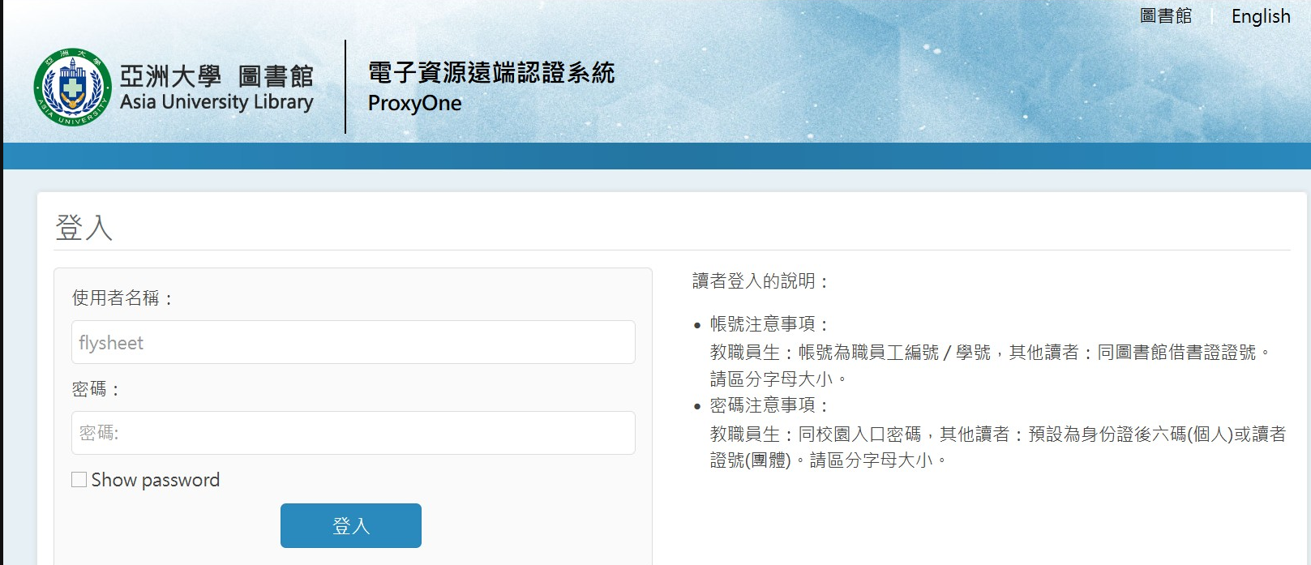Click the 登入 page heading
Viewport: 1311px width, 565px height.
[x=84, y=228]
